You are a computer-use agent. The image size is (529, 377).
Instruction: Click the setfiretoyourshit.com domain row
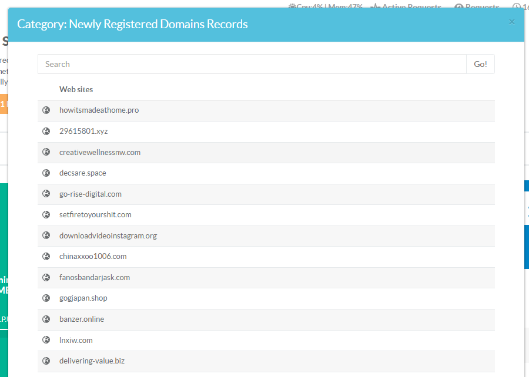(95, 215)
